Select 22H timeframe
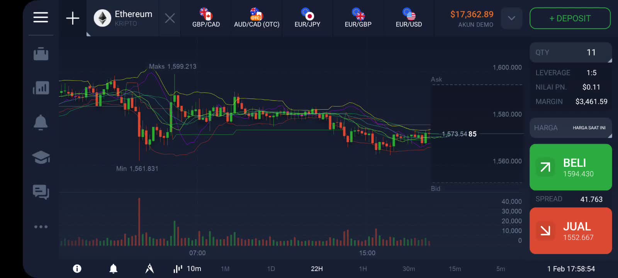Image resolution: width=618 pixels, height=278 pixels. [317, 269]
